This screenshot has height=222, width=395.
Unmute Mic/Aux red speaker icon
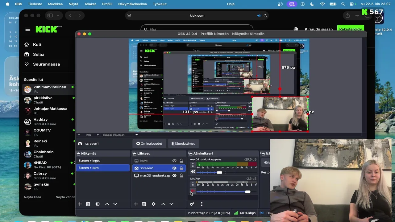[192, 191]
